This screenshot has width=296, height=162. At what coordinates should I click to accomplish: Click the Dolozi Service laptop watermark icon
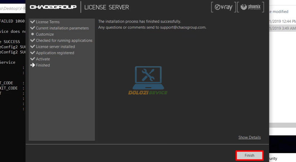click(x=148, y=77)
